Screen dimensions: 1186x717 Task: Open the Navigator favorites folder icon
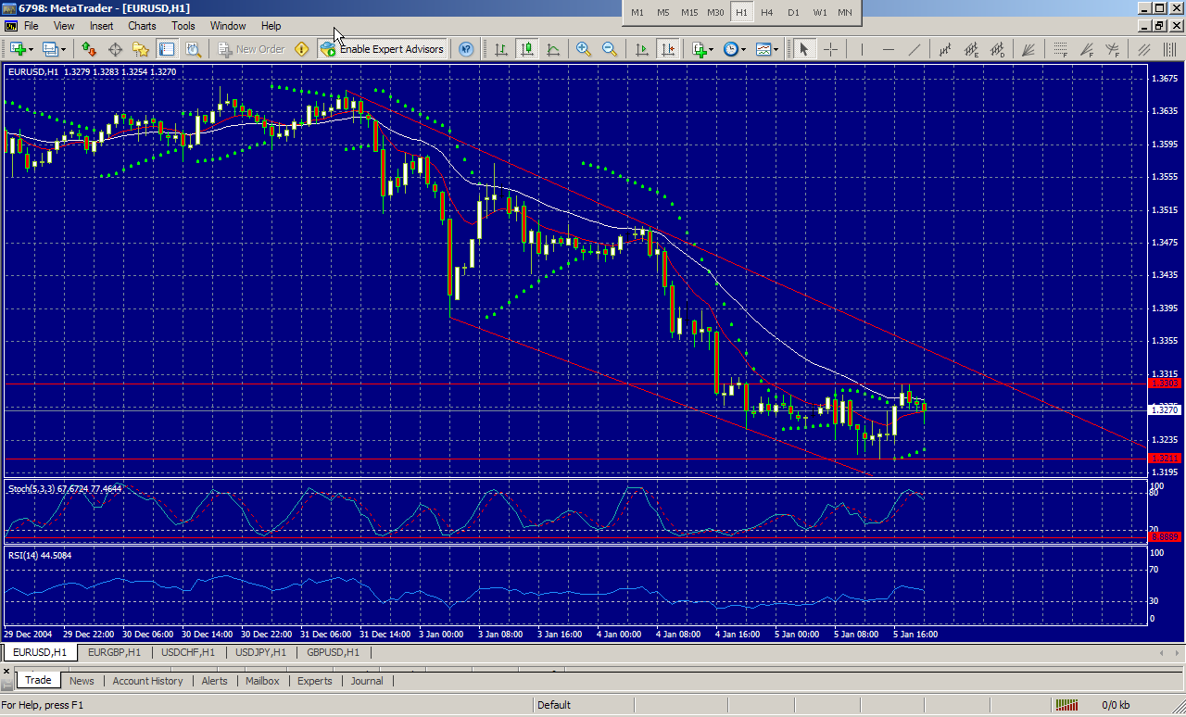point(141,49)
